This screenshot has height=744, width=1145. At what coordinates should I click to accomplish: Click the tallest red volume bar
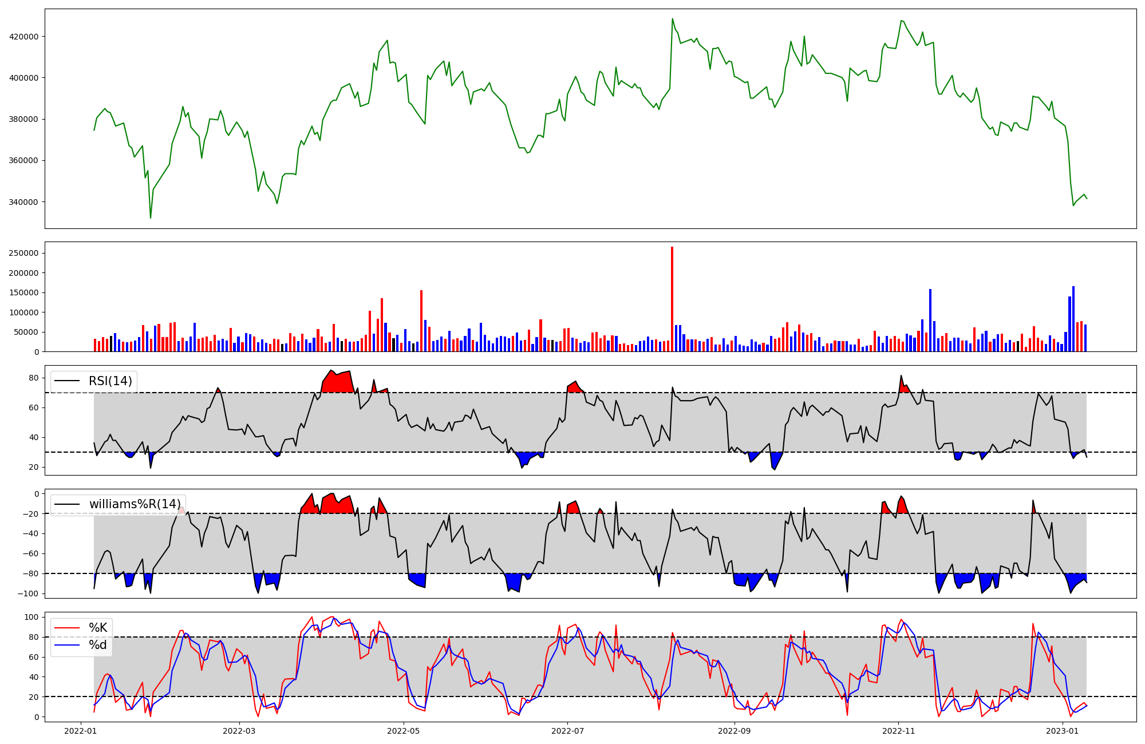672,299
